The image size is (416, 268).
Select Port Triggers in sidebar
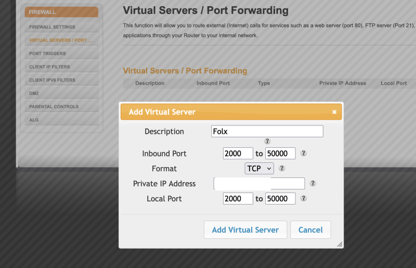coord(48,54)
